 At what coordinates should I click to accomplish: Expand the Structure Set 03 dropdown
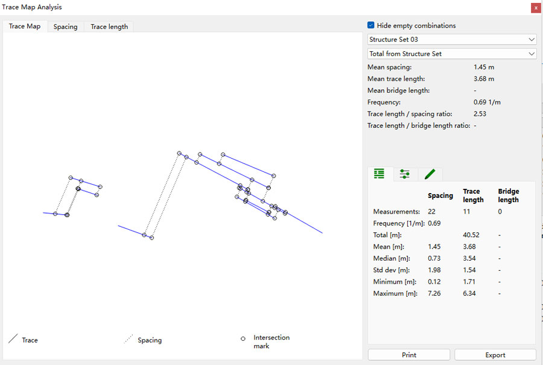click(451, 39)
